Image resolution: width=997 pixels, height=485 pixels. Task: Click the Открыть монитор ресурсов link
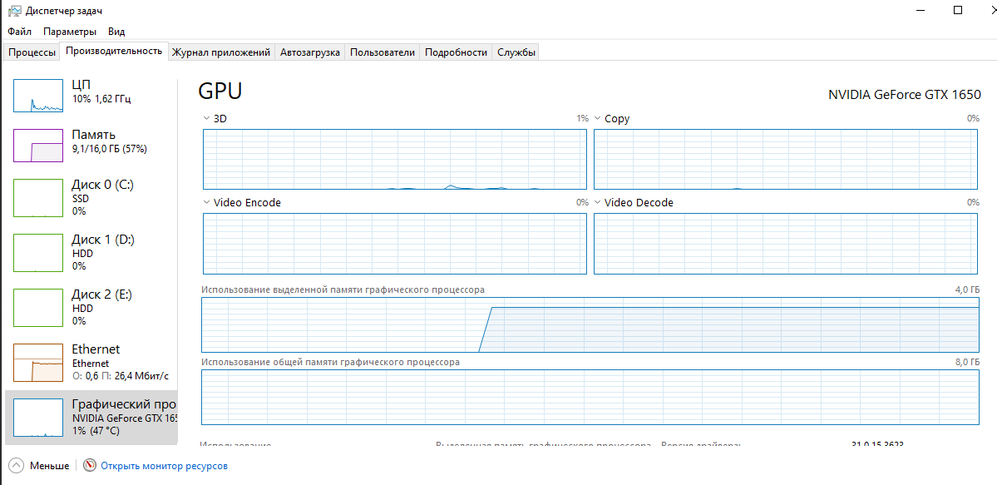[164, 466]
